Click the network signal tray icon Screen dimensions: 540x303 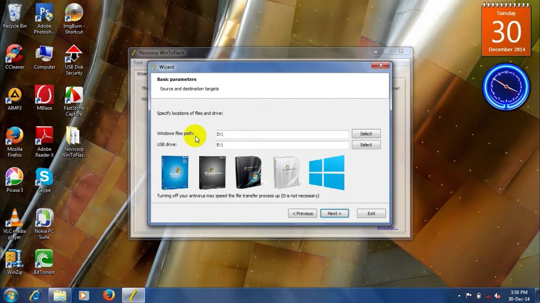[x=488, y=295]
